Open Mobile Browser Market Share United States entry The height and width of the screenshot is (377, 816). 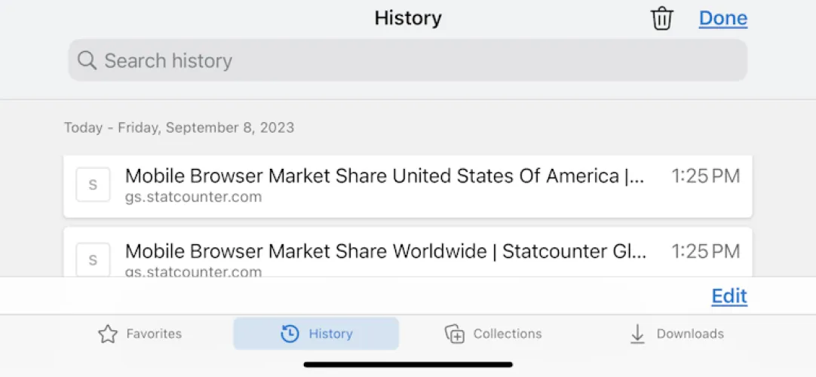click(385, 176)
